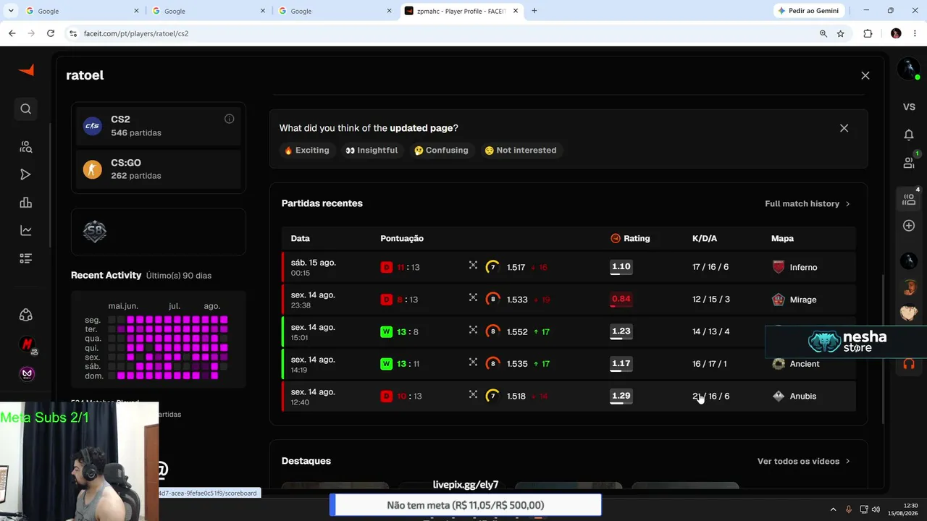Open the stats line-graph sidebar icon
Screen dimensions: 927x521
pyautogui.click(x=26, y=231)
